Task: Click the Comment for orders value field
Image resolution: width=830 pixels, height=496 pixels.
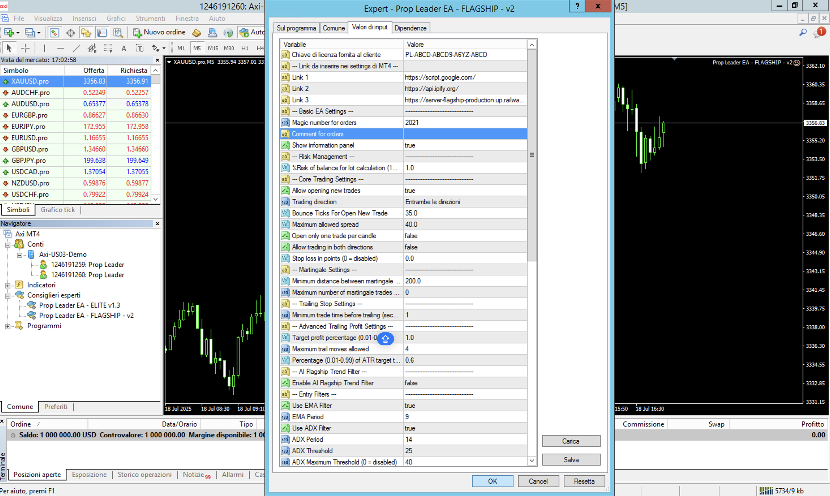Action: click(465, 134)
